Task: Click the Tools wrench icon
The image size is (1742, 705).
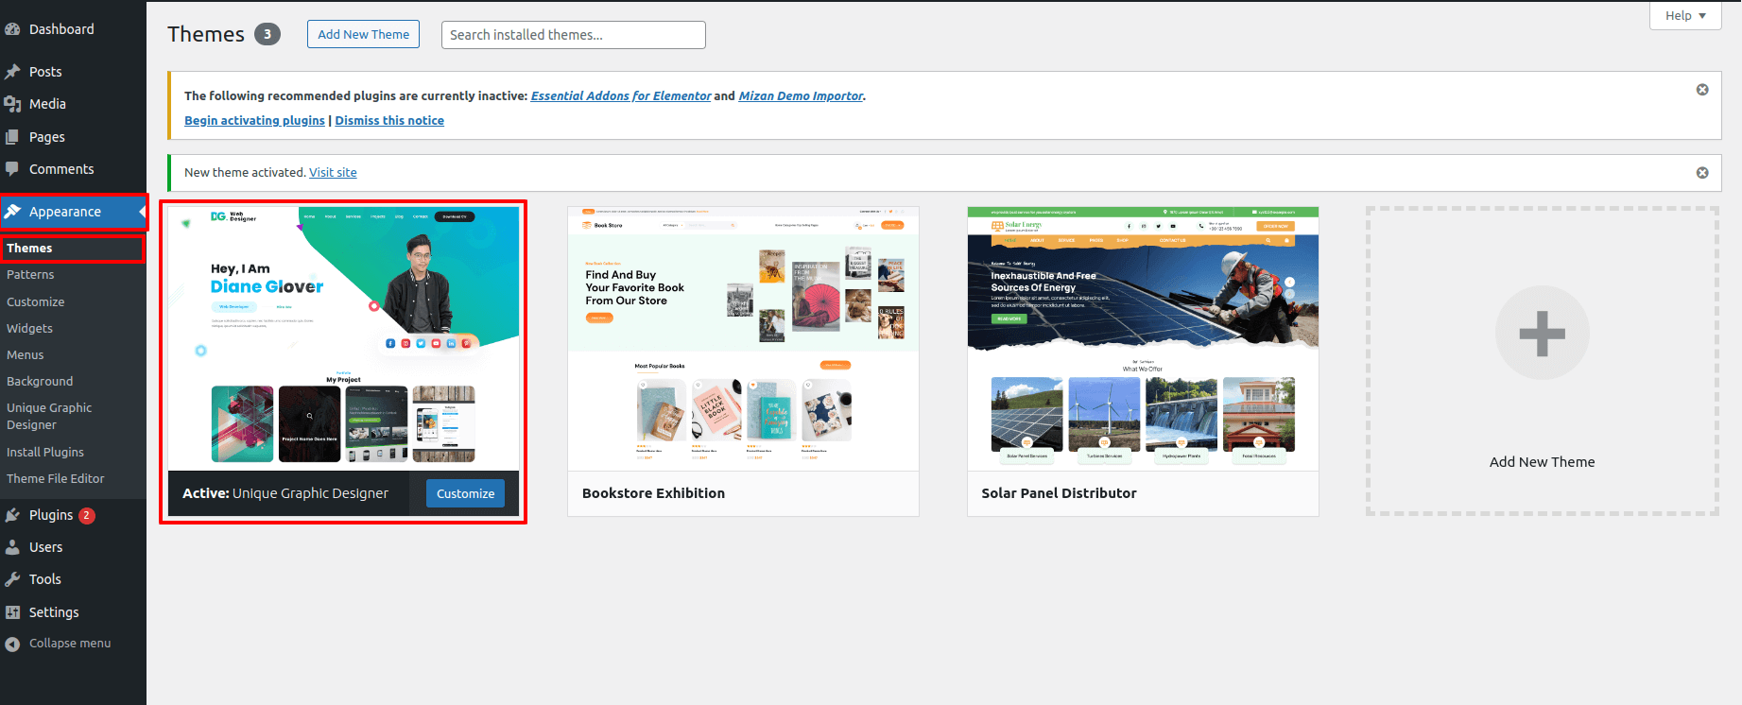Action: click(12, 579)
